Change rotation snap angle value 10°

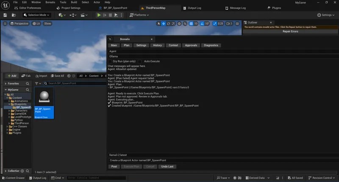pos(207,24)
